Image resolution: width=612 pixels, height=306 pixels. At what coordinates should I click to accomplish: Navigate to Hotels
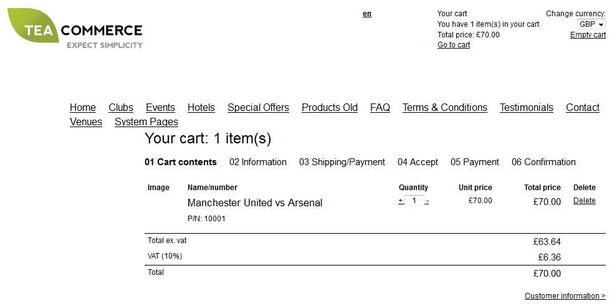201,108
